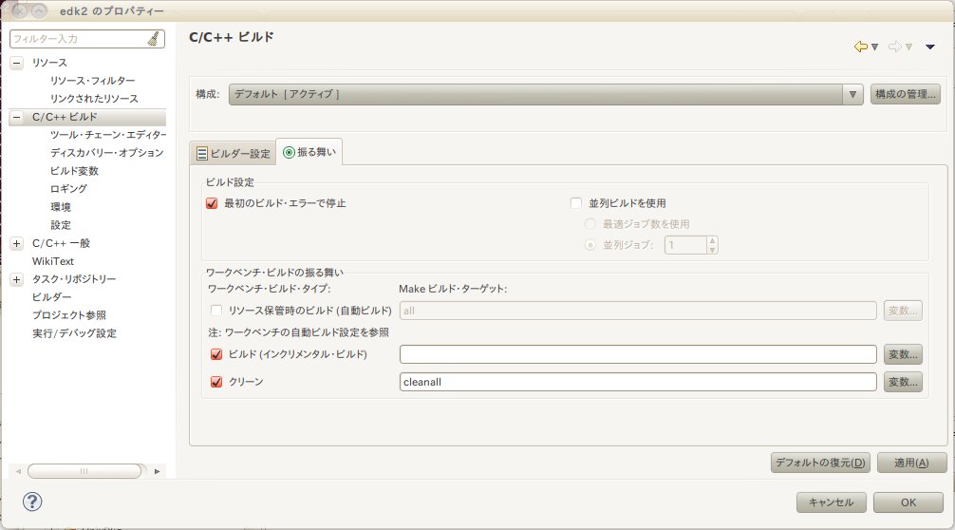The image size is (955, 530).
Task: Select ビルダー tree item
Action: pyautogui.click(x=52, y=297)
